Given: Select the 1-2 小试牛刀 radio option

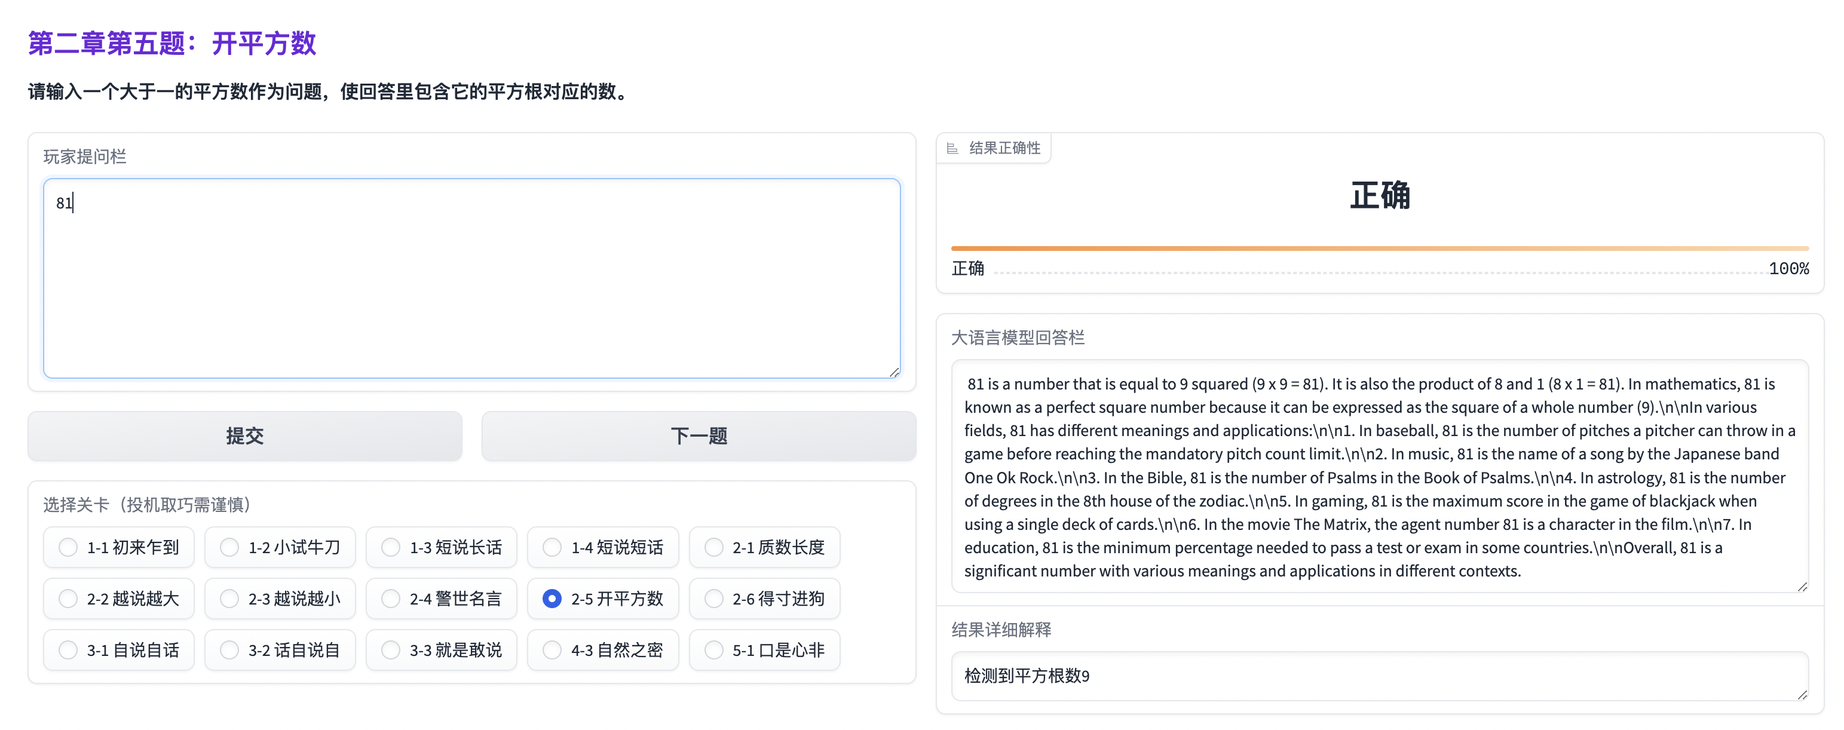Looking at the screenshot, I should point(230,547).
